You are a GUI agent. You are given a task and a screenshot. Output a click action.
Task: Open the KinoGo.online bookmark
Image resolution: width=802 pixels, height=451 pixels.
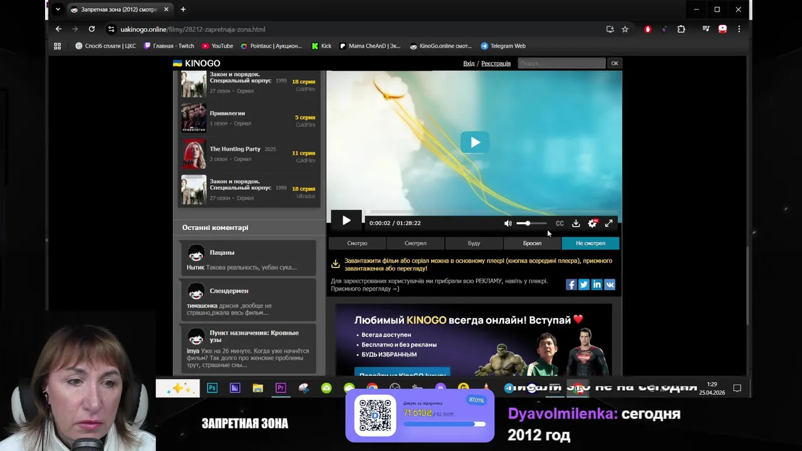(440, 46)
